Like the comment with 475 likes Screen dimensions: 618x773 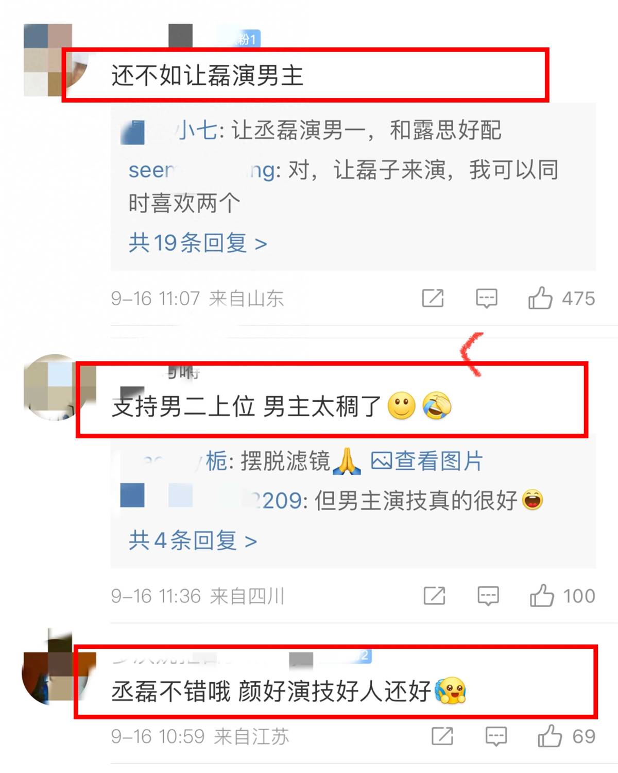coord(540,298)
